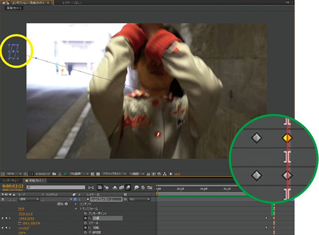Collapse the シェイプレイヤー 1 layer twirl arrow

(x=71, y=199)
